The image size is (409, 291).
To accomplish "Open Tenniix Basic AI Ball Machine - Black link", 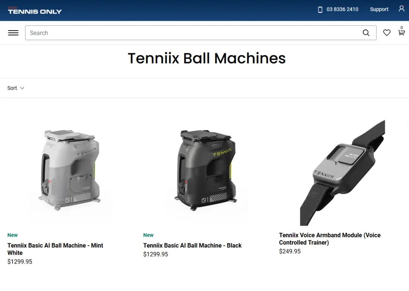I will (x=192, y=245).
